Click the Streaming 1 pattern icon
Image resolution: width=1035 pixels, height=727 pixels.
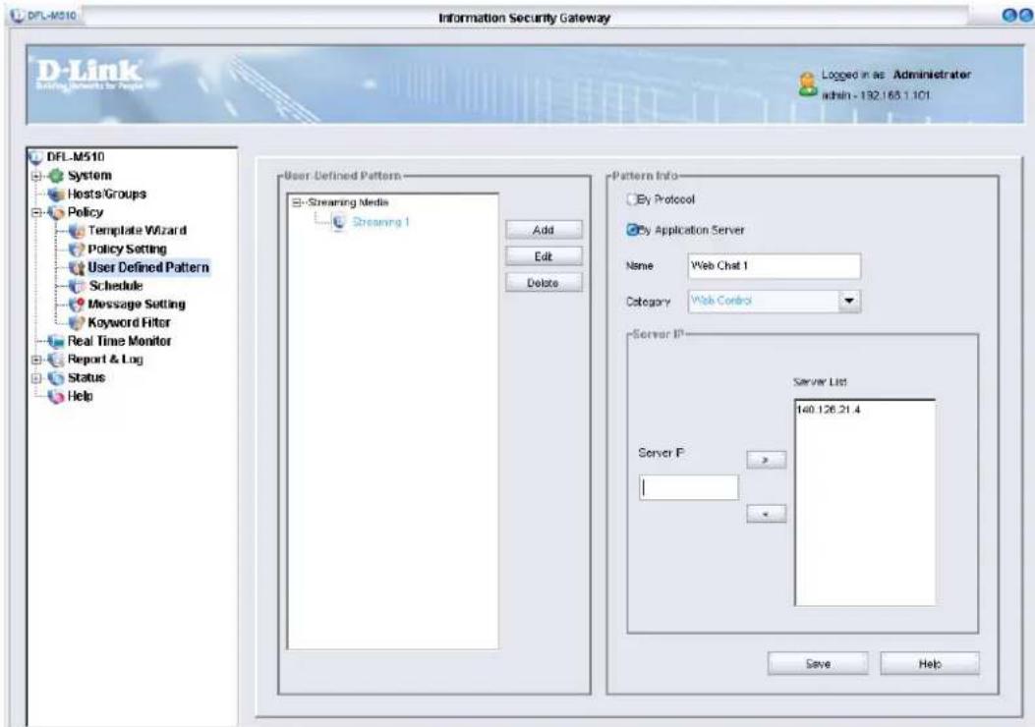pyautogui.click(x=339, y=222)
